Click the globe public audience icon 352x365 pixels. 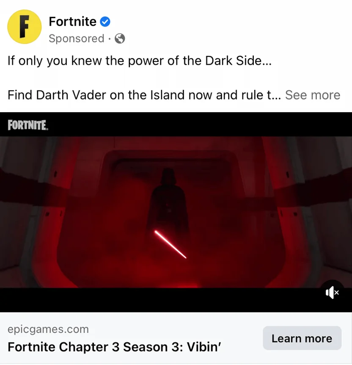coord(120,39)
